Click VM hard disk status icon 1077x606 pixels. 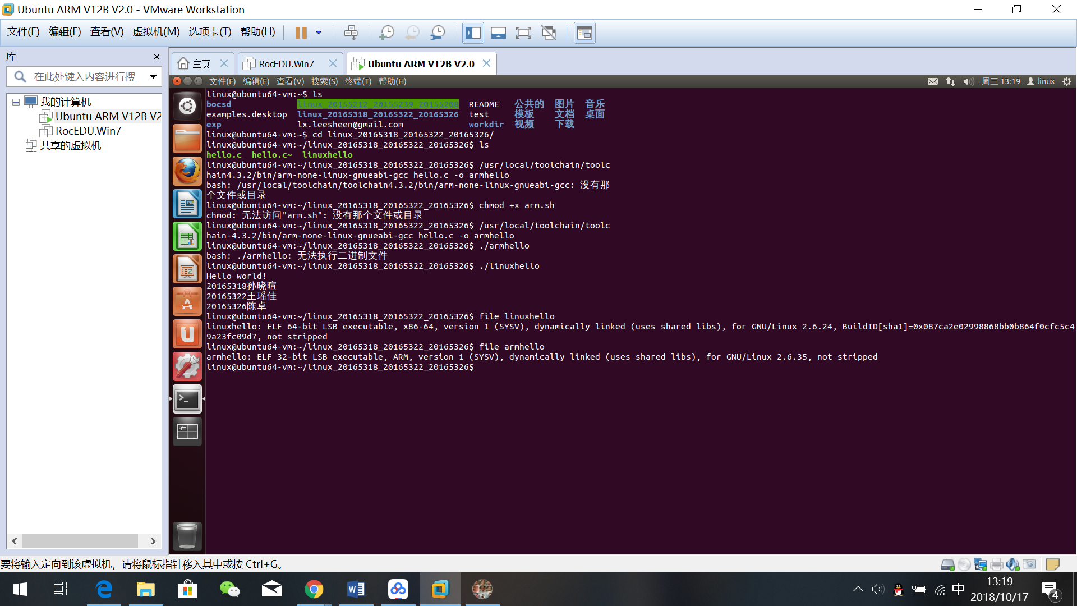click(948, 564)
